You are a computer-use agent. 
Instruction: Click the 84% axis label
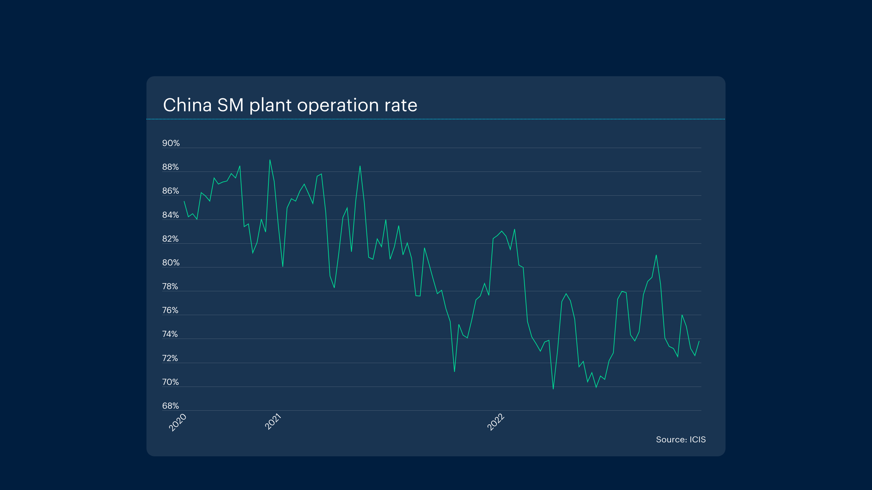coord(170,215)
